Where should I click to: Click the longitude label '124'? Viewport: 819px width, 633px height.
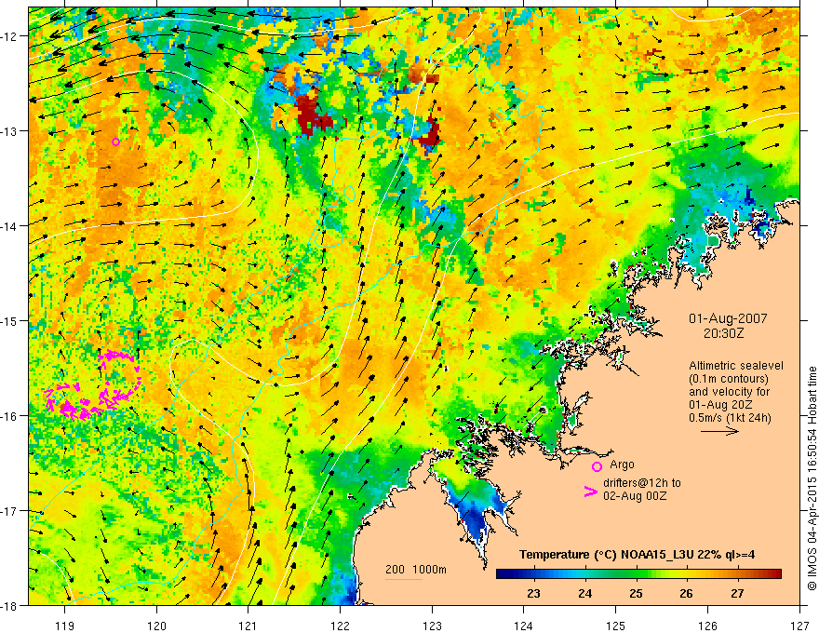click(x=524, y=626)
